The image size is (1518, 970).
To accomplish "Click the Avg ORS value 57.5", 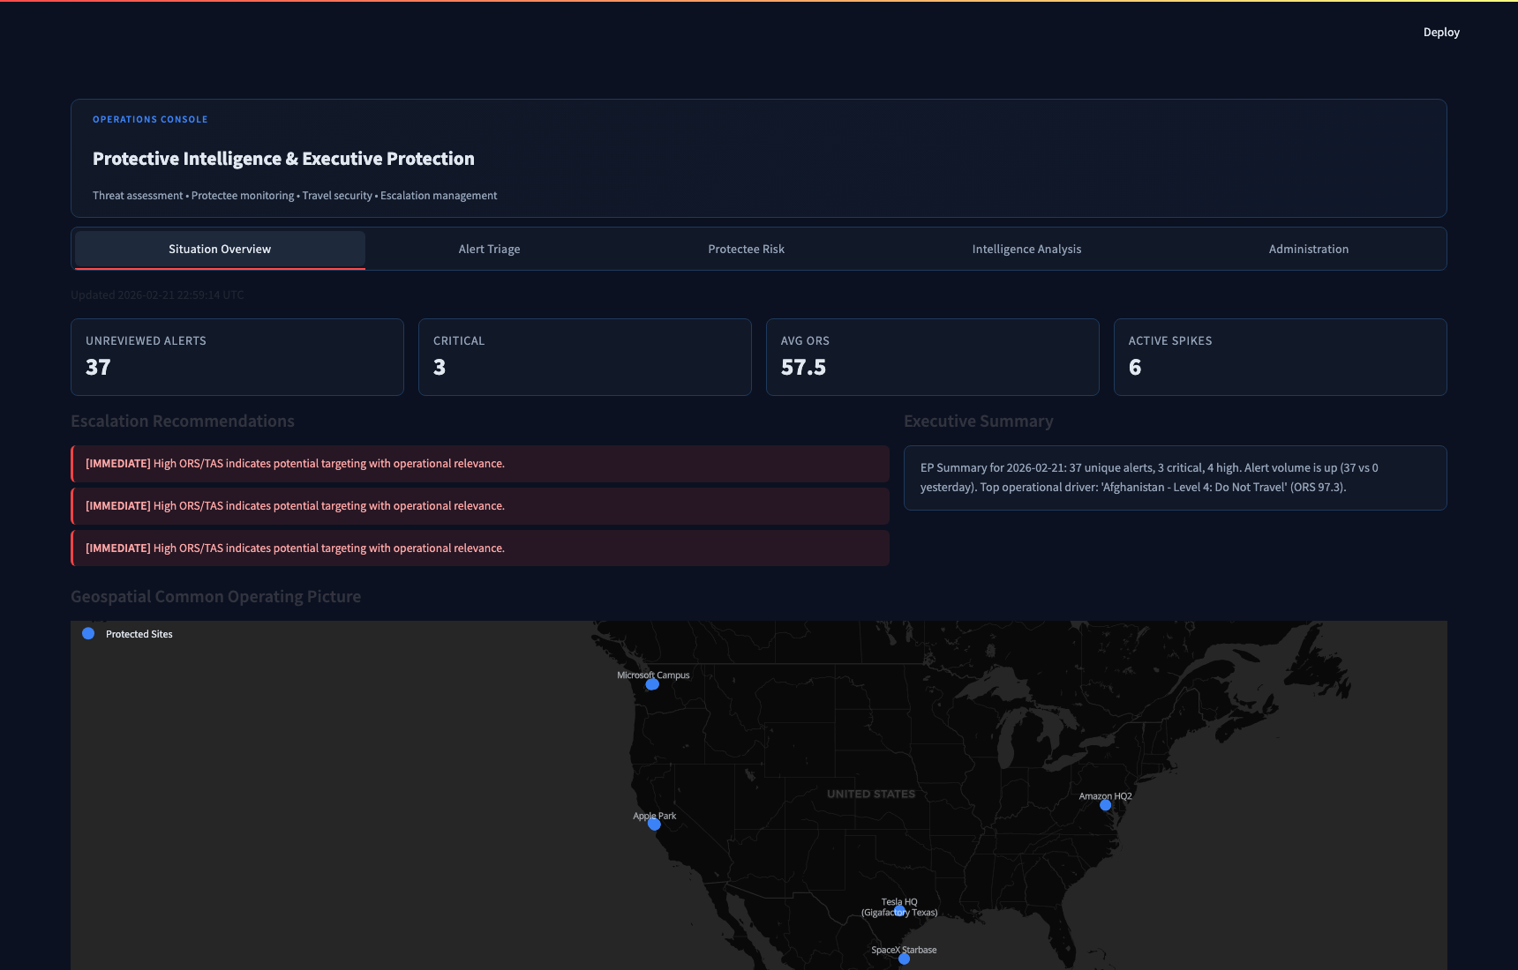I will (x=803, y=368).
